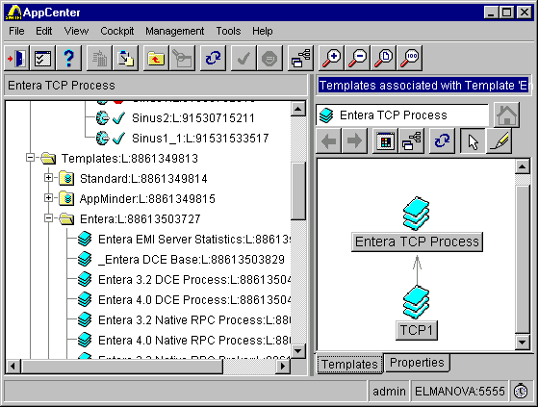Click the exit door toolbar icon
Viewport: 538px width, 407px height.
[x=16, y=58]
